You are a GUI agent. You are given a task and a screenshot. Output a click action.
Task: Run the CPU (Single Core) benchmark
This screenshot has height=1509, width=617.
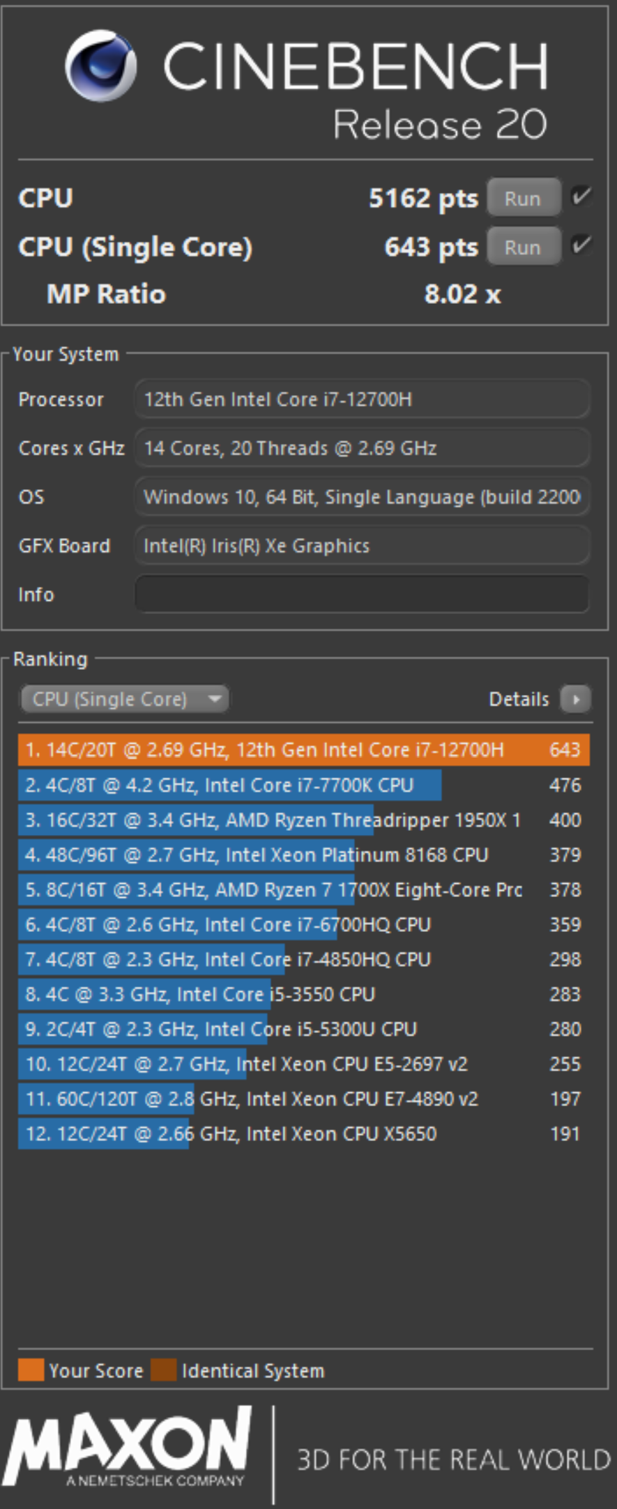coord(524,247)
